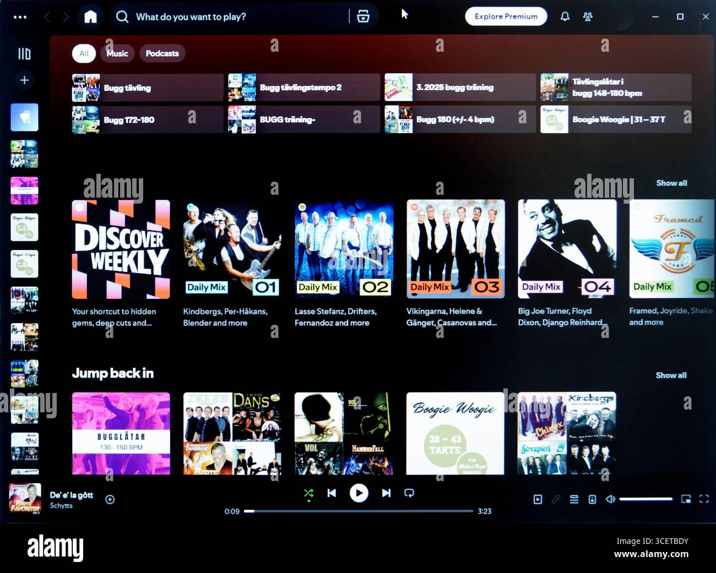The image size is (716, 573).
Task: Open Bugg 180 (+/- 4 bpm) playlist
Action: pyautogui.click(x=460, y=119)
